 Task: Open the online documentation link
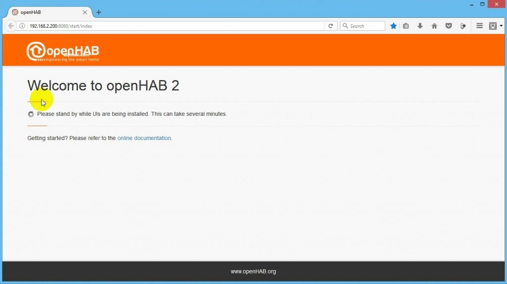145,138
